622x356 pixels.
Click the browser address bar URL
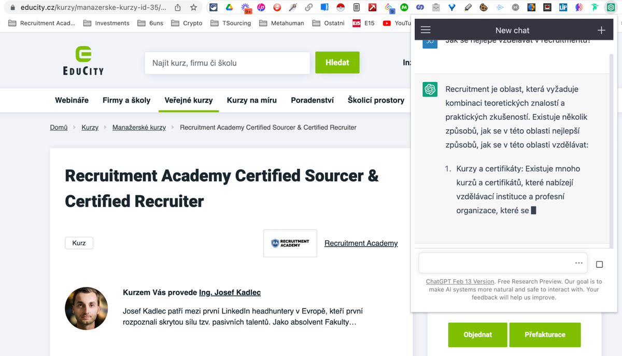click(93, 8)
